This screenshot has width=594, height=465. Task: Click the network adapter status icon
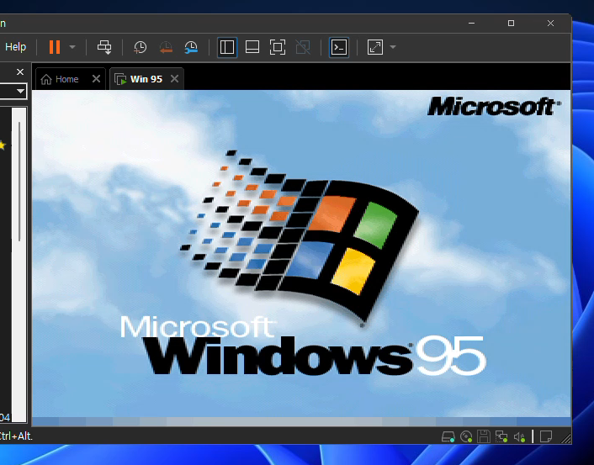coord(501,437)
